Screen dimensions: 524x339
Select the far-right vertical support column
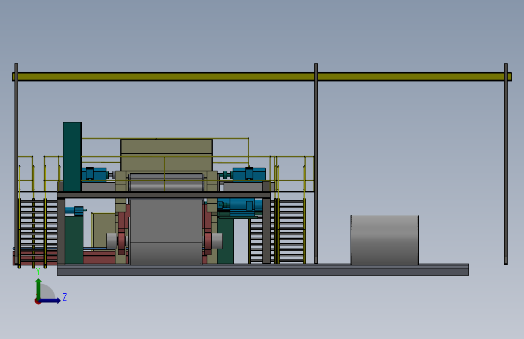point(506,164)
